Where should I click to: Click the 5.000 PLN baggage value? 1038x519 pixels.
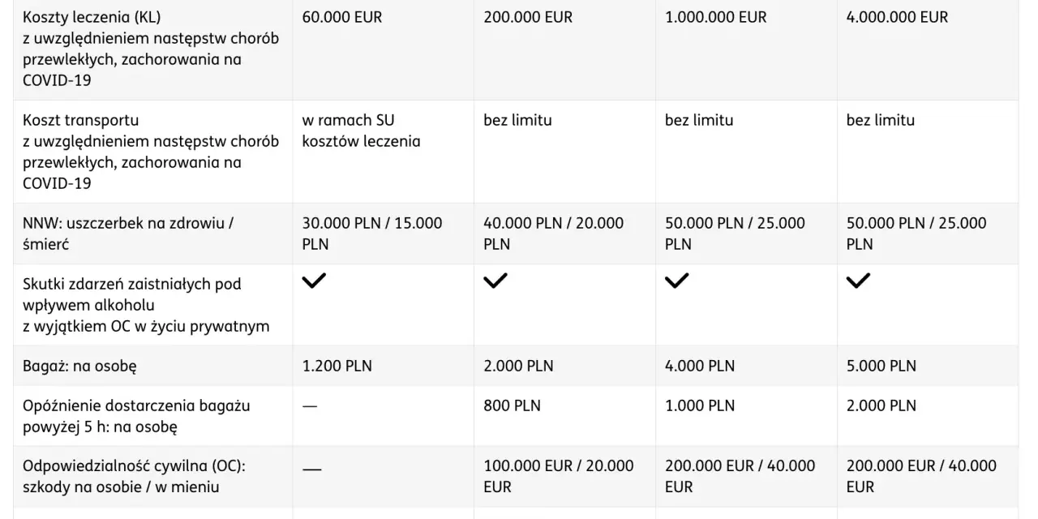881,366
